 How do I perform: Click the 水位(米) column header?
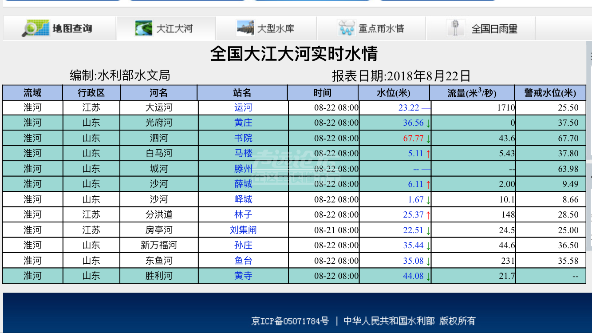coord(393,92)
